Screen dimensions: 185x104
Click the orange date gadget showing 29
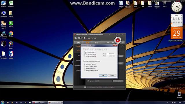click(177, 33)
